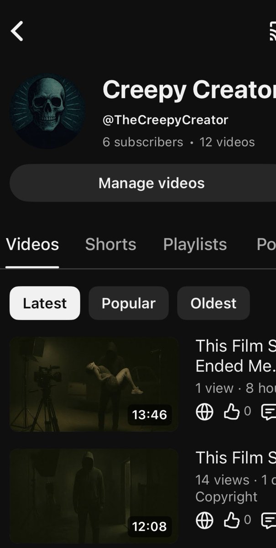Click the globe icon on the 14 views video
This screenshot has height=548, width=276.
tap(204, 520)
